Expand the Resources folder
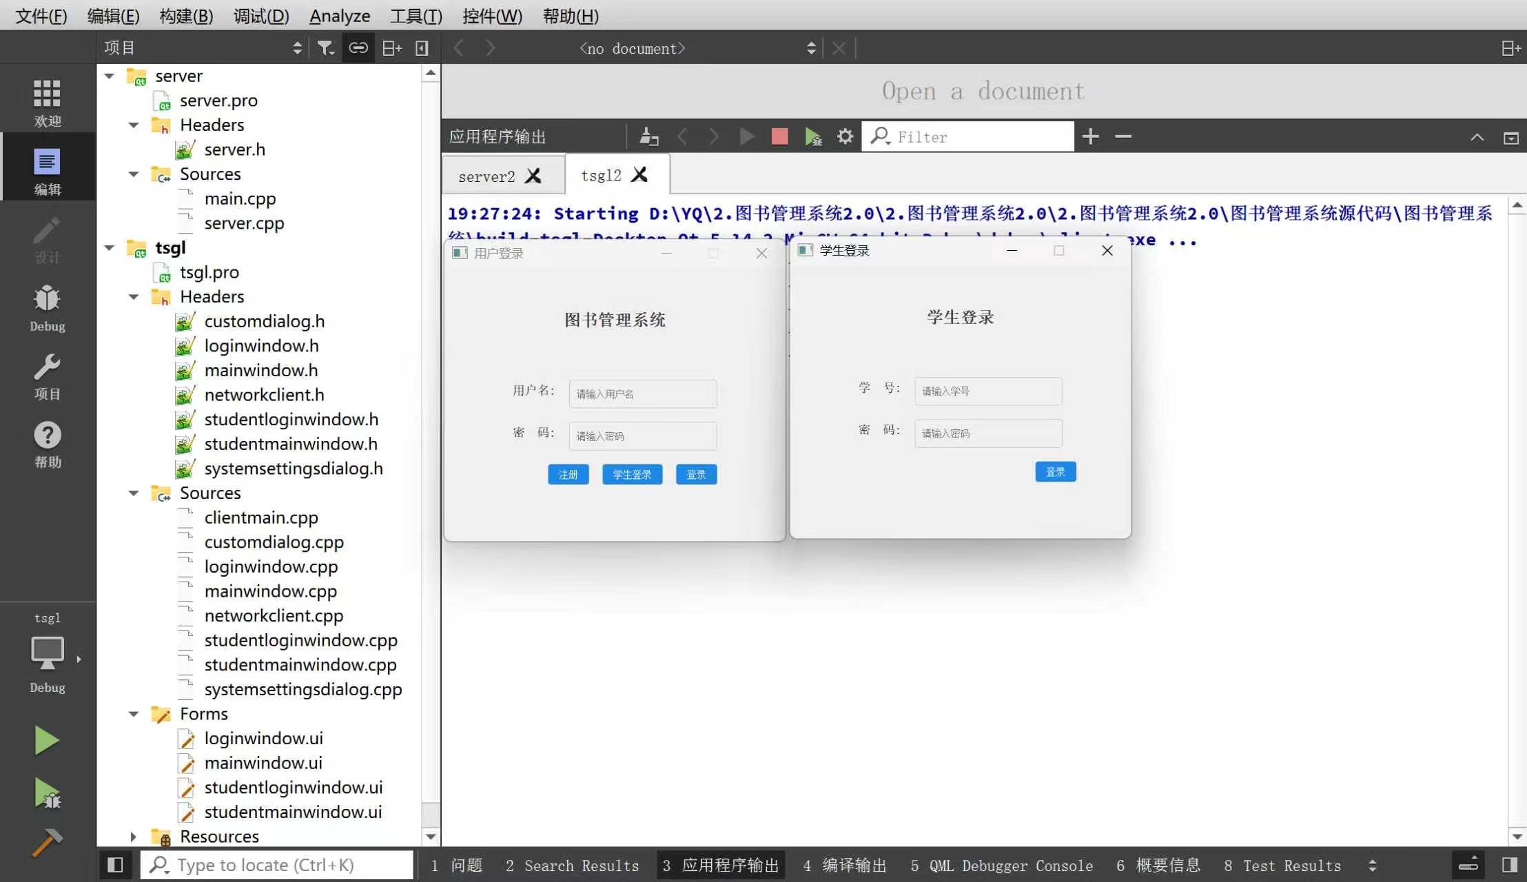1527x882 pixels. point(134,837)
